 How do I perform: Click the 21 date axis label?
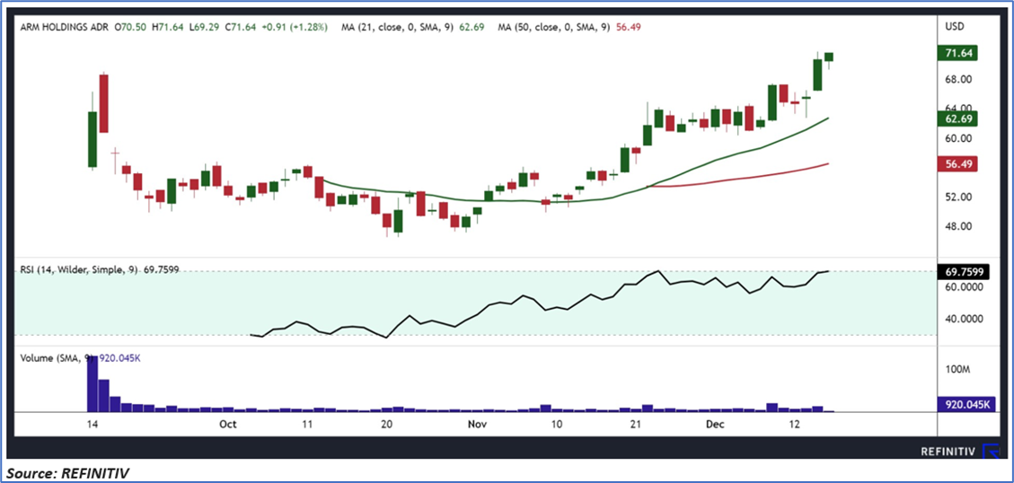coord(635,424)
